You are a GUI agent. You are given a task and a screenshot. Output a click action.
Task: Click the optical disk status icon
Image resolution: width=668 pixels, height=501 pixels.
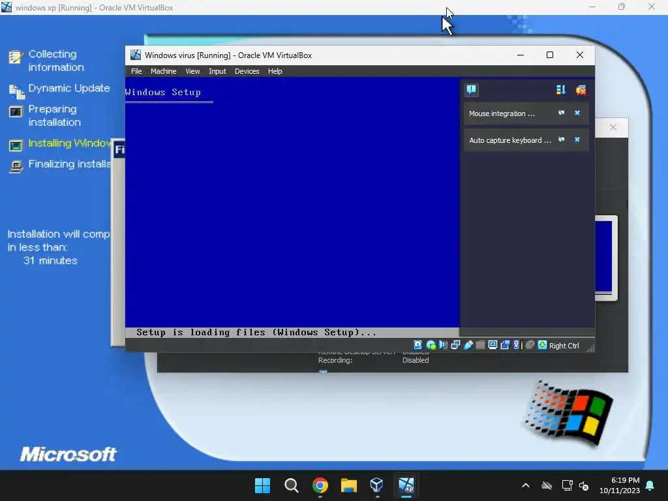pyautogui.click(x=431, y=345)
